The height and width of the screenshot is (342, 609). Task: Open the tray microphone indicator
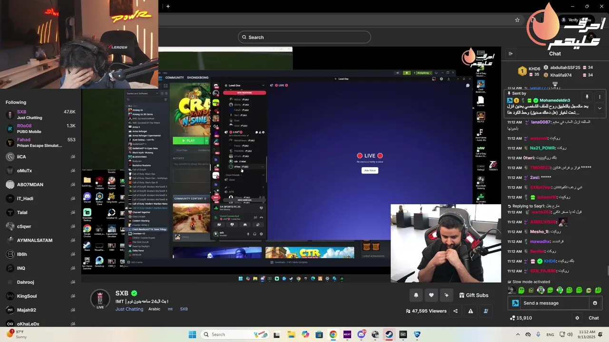point(539,334)
